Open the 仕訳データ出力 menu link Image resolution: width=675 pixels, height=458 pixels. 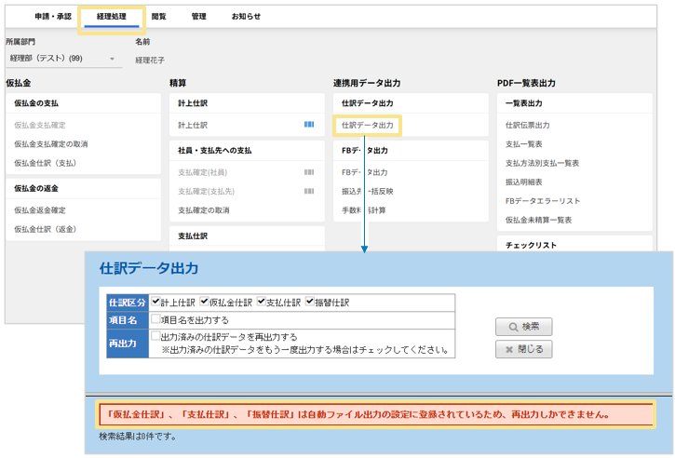coord(367,125)
